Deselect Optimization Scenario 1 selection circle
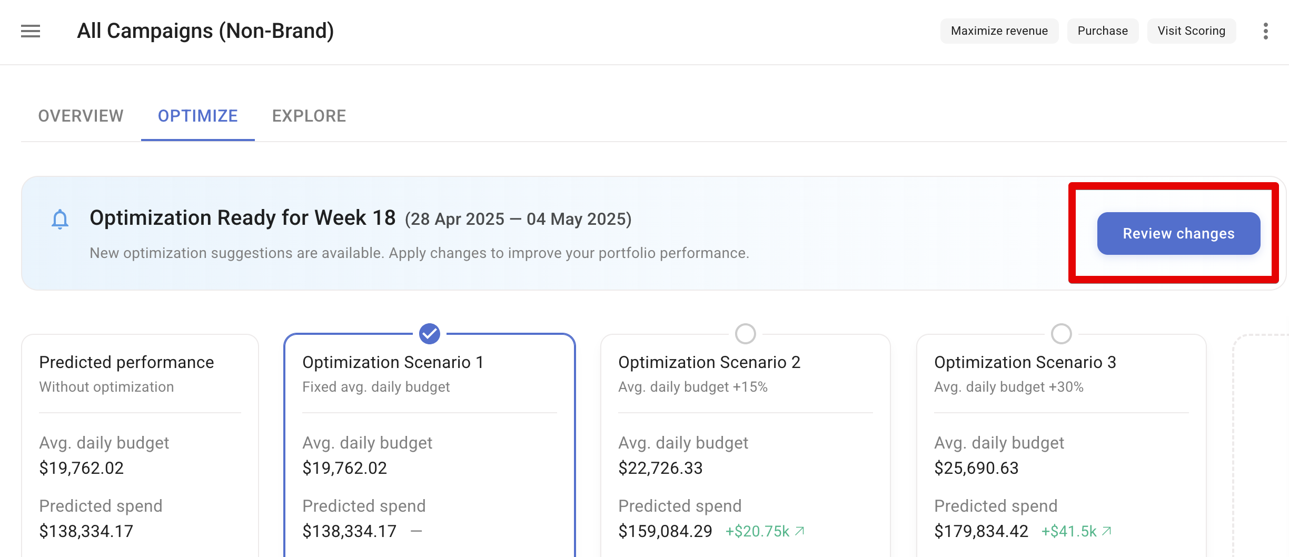This screenshot has width=1289, height=557. 429,333
